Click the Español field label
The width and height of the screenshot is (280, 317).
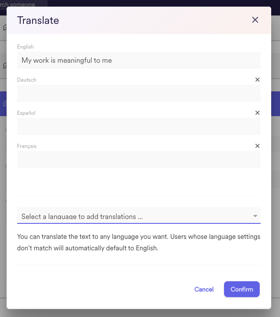click(x=26, y=113)
